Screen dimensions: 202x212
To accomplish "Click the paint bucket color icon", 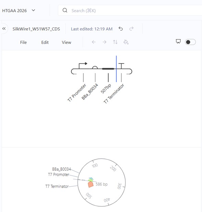I will [126, 42].
